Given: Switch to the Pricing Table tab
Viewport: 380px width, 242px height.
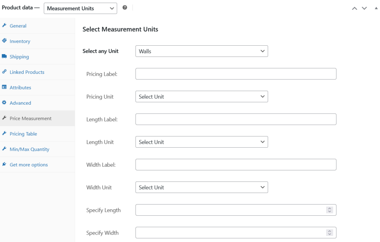Looking at the screenshot, I should click(23, 134).
